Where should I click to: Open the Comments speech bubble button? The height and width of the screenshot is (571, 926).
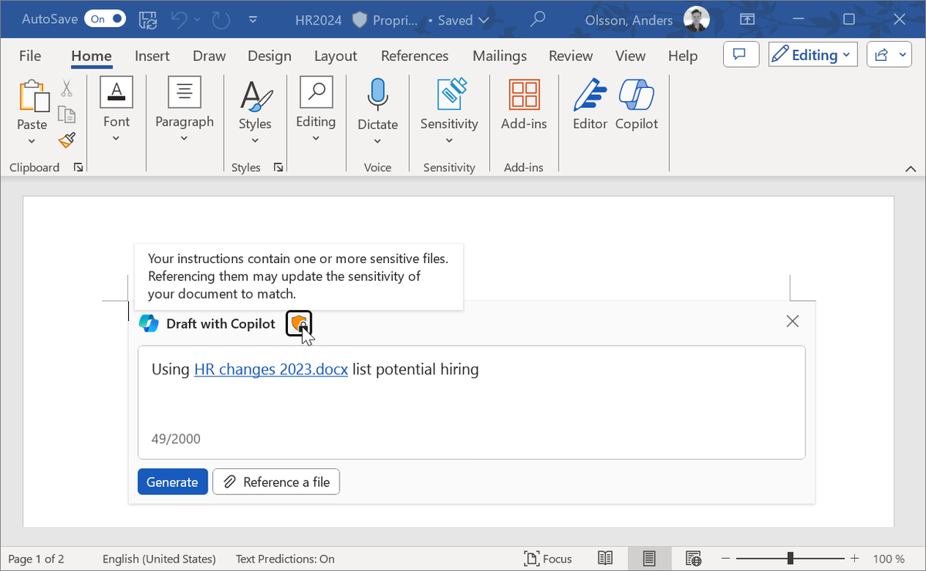tap(740, 55)
